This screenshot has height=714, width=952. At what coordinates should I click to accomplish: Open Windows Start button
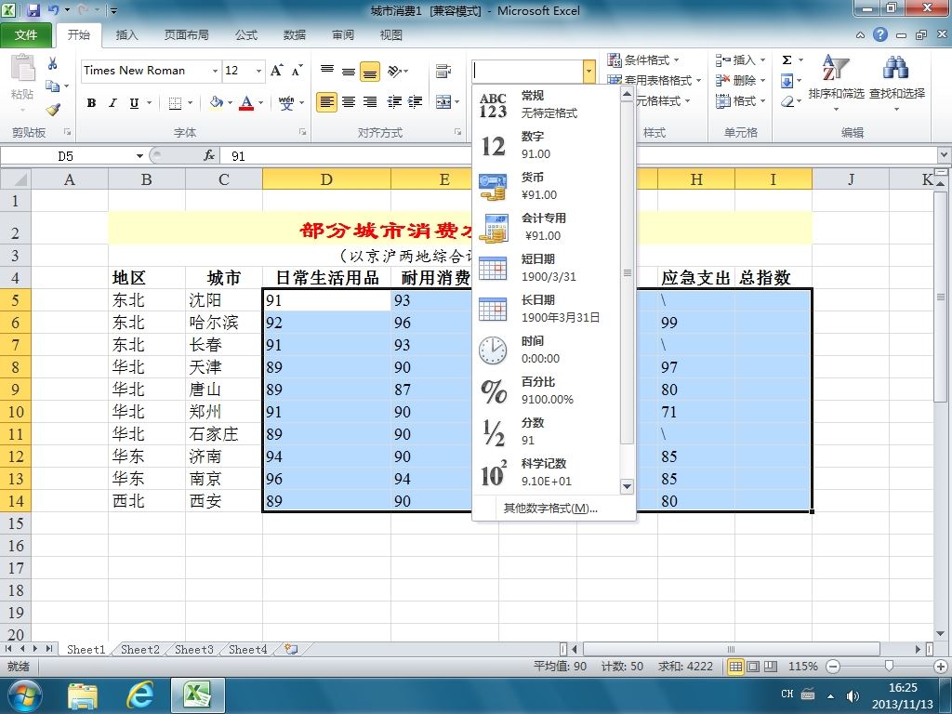25,695
